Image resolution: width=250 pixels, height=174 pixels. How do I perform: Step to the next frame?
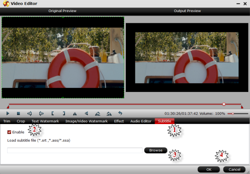point(41,114)
